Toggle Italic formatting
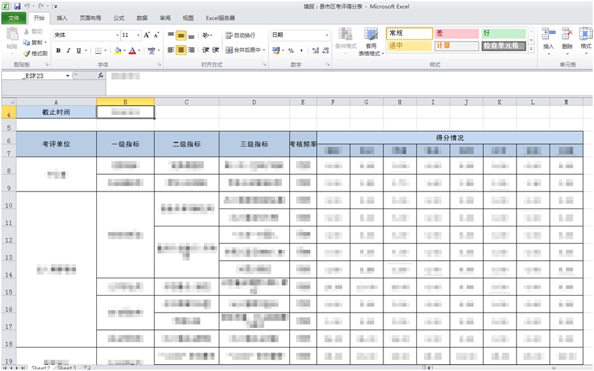The height and width of the screenshot is (371, 594). click(x=69, y=50)
